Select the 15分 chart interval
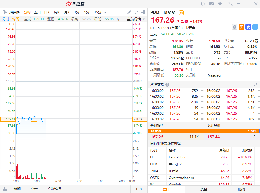Screen dimensions: 260x193 (x=98, y=12)
